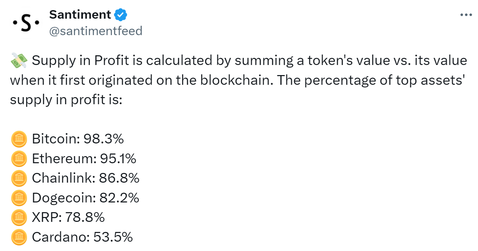Click the Chainlink: 86.8% line
This screenshot has height=251, width=478.
(x=85, y=178)
